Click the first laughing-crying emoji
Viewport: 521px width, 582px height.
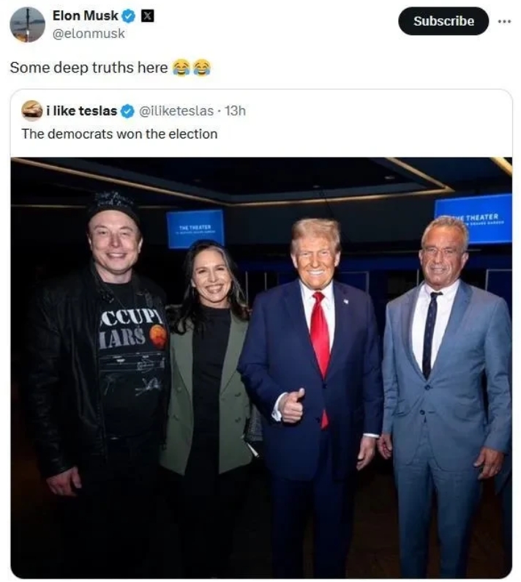click(181, 67)
